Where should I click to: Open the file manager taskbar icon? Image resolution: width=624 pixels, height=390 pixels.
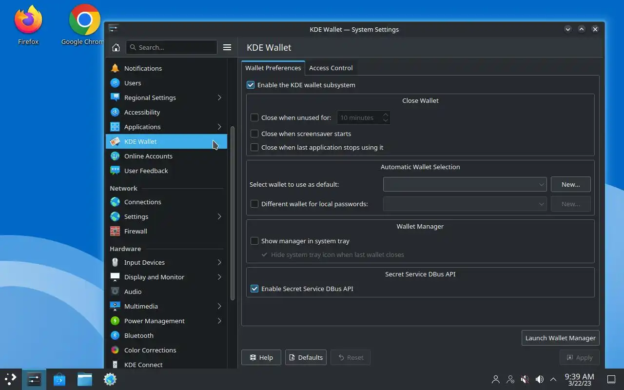(x=85, y=379)
